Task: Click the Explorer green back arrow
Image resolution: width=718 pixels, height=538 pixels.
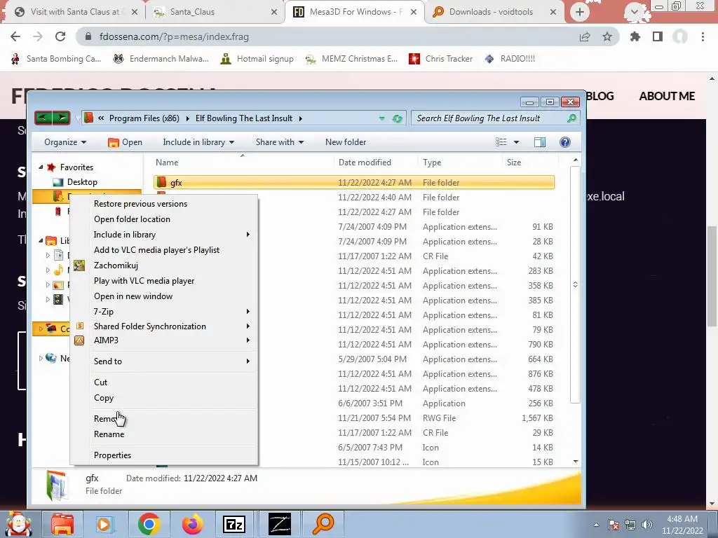Action: pos(43,118)
